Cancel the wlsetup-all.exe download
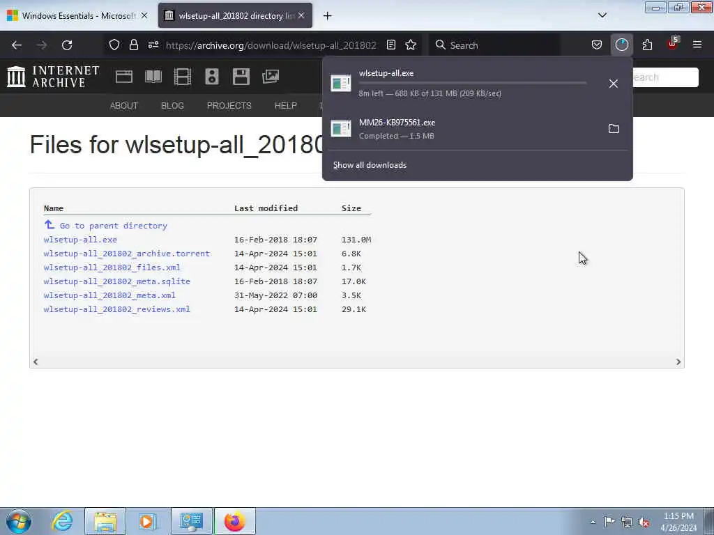The image size is (714, 535). click(614, 84)
